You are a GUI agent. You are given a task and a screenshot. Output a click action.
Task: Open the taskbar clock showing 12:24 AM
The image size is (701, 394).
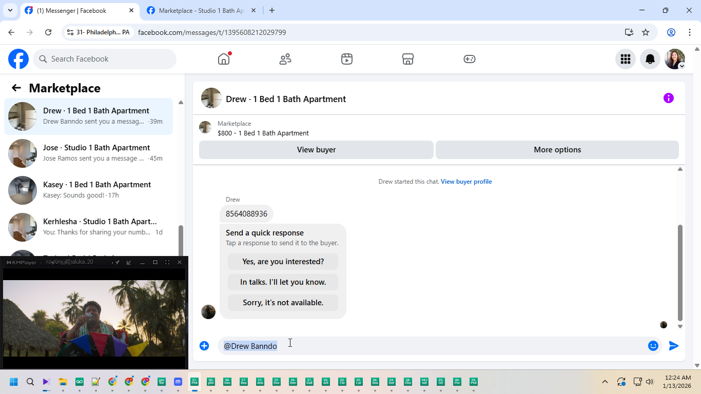(x=677, y=382)
